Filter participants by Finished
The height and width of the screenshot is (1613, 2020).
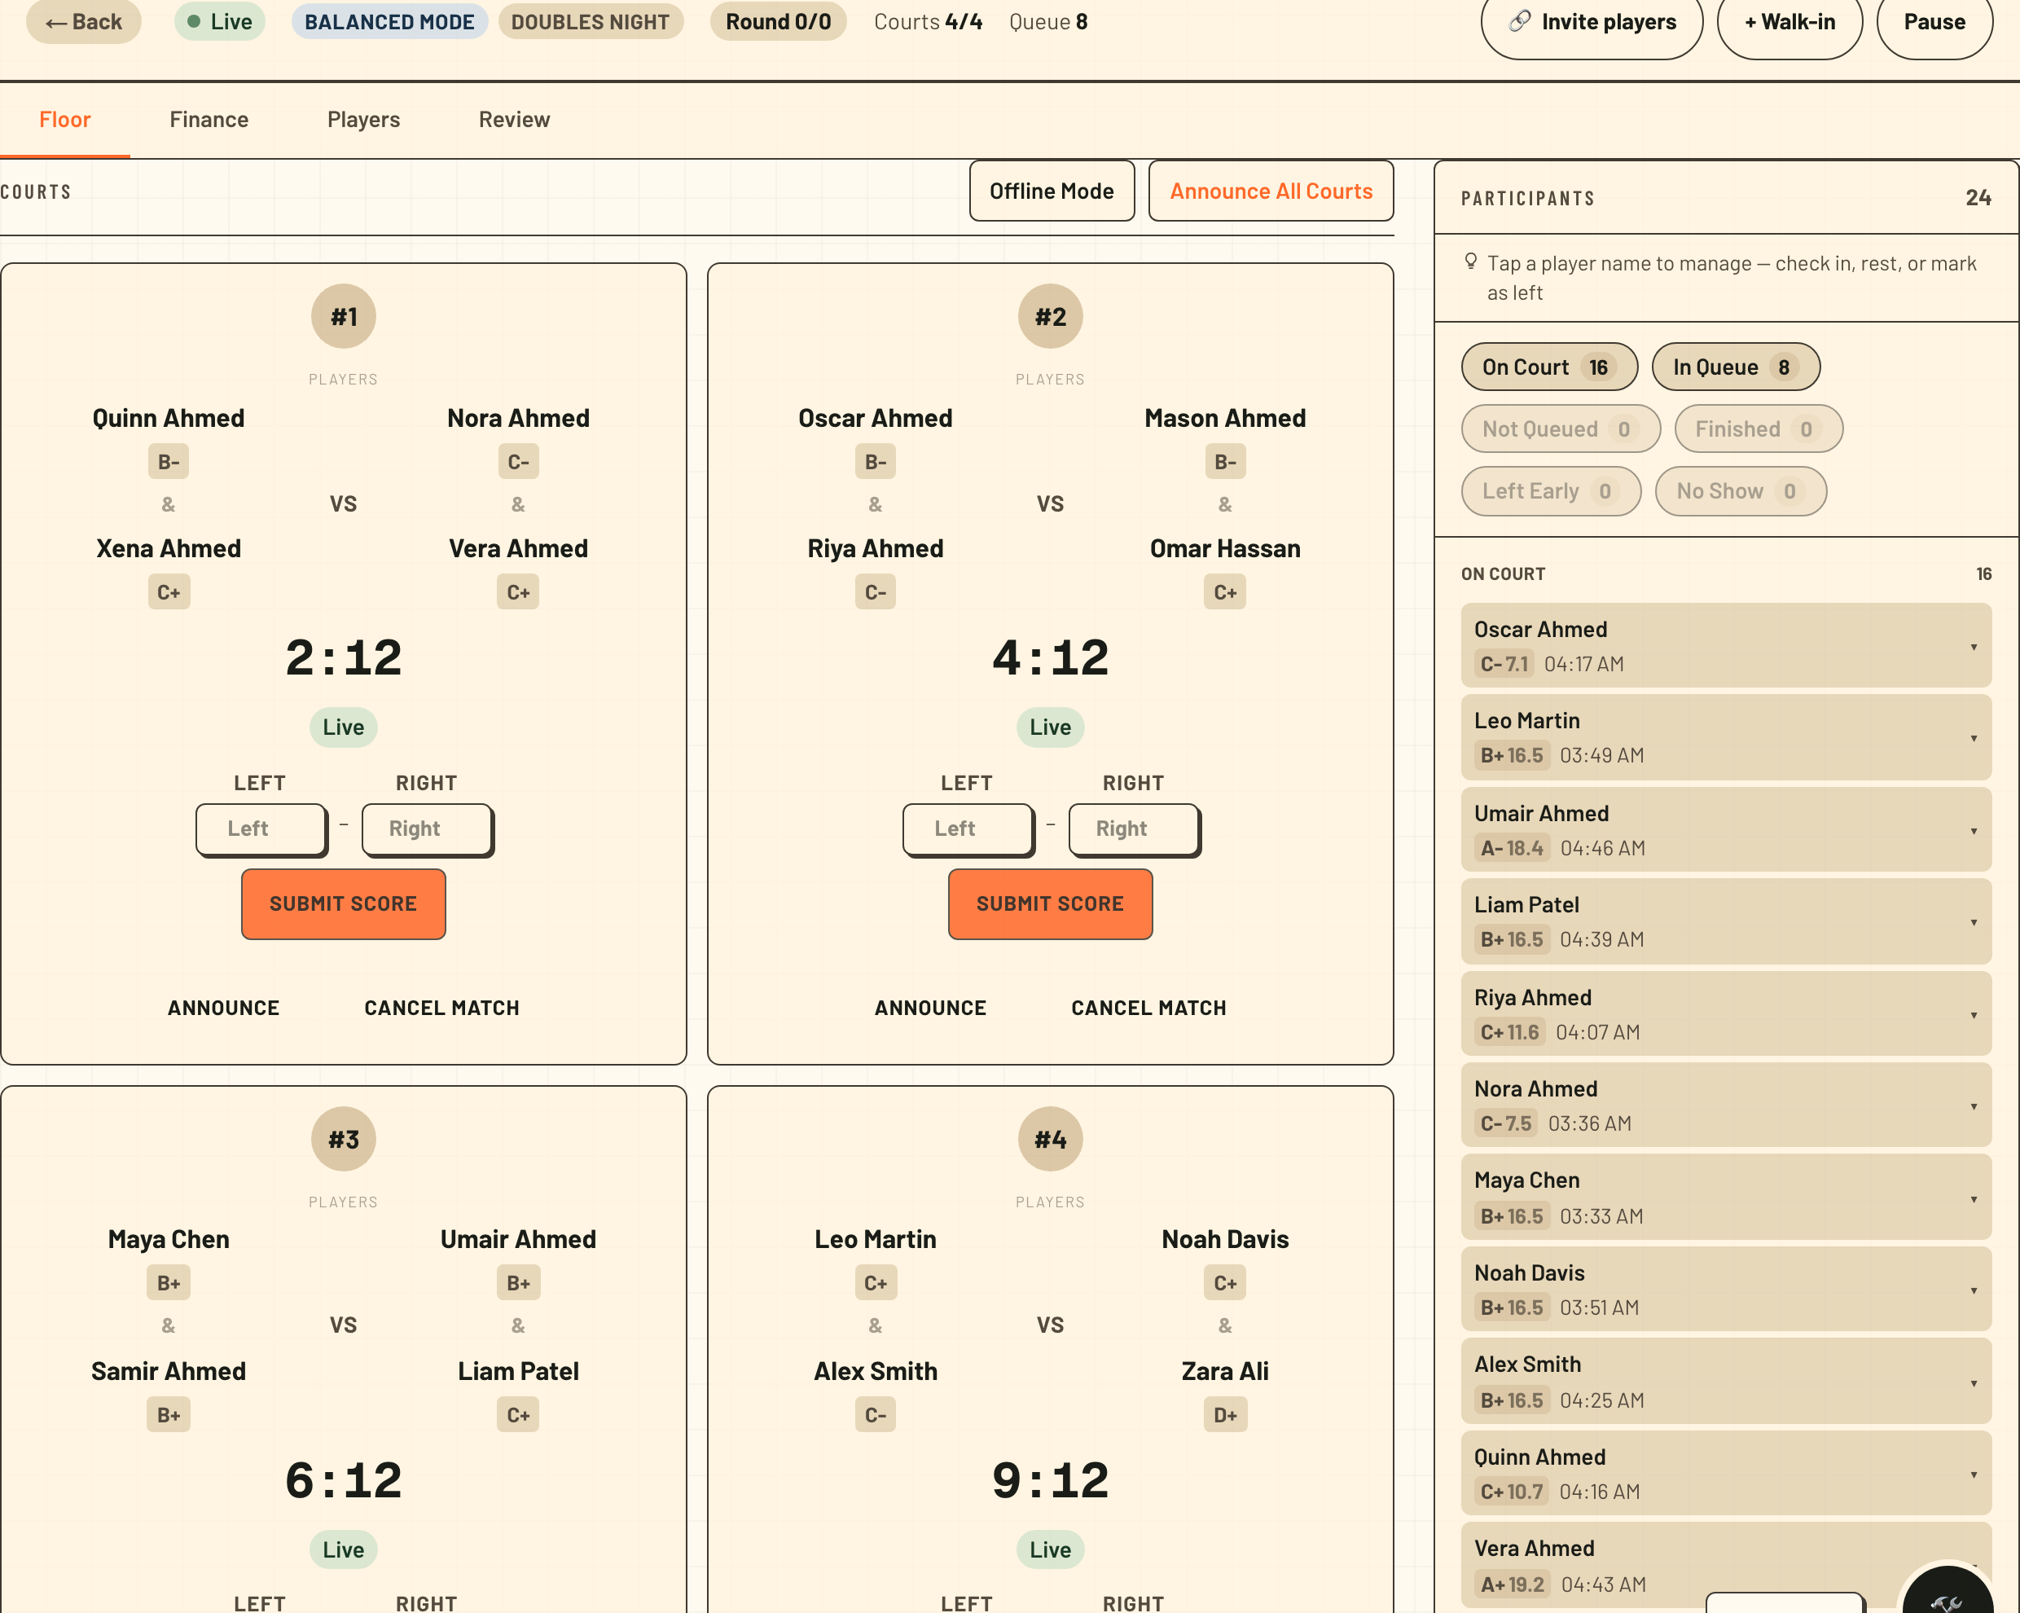pos(1758,429)
